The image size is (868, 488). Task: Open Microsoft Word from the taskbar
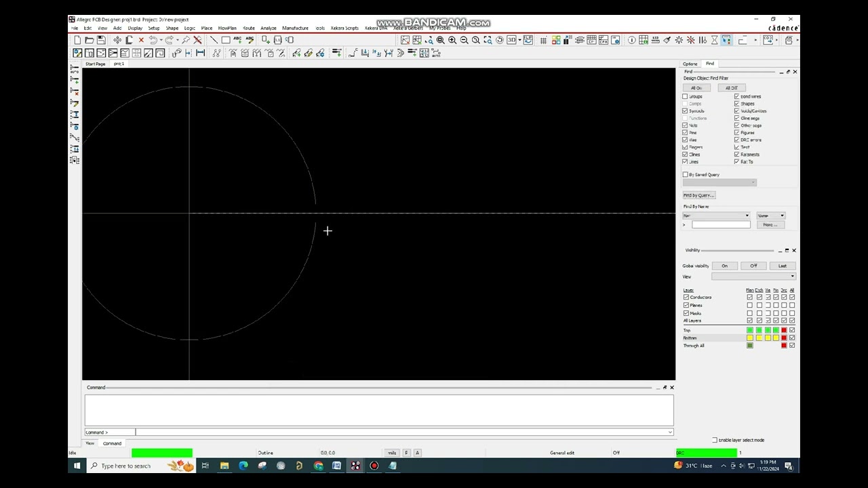coord(336,466)
